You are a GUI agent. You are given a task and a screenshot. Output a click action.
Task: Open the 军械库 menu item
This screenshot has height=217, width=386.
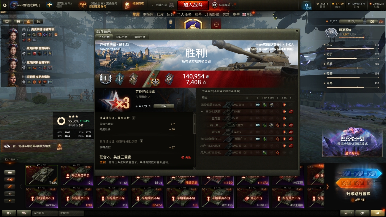click(x=148, y=14)
